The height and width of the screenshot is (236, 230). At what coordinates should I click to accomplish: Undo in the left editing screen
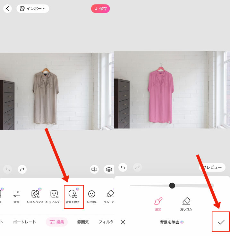[x=7, y=170]
